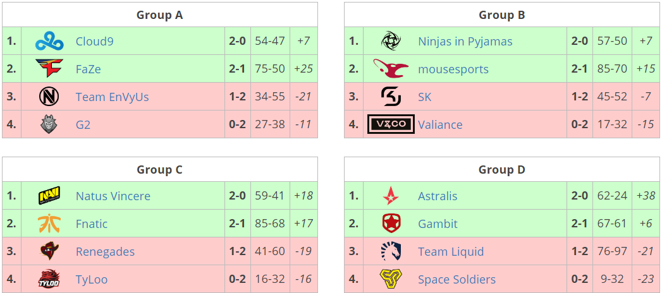Click the Fnatic team logo
The height and width of the screenshot is (293, 662).
(x=49, y=224)
